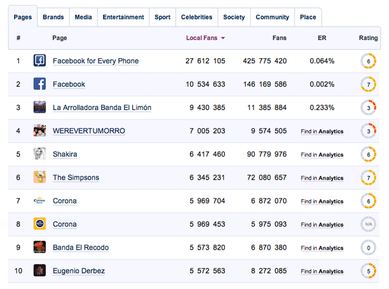Sort by Local Fans column dropdown arrow
Image resolution: width=389 pixels, height=289 pixels.
[x=223, y=39]
